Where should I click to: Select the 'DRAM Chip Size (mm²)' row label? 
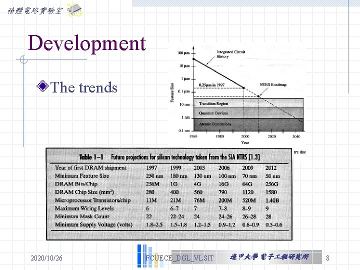coord(84,192)
